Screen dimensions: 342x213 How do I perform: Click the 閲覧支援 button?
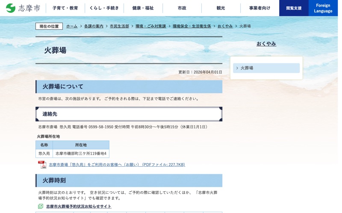(x=294, y=8)
